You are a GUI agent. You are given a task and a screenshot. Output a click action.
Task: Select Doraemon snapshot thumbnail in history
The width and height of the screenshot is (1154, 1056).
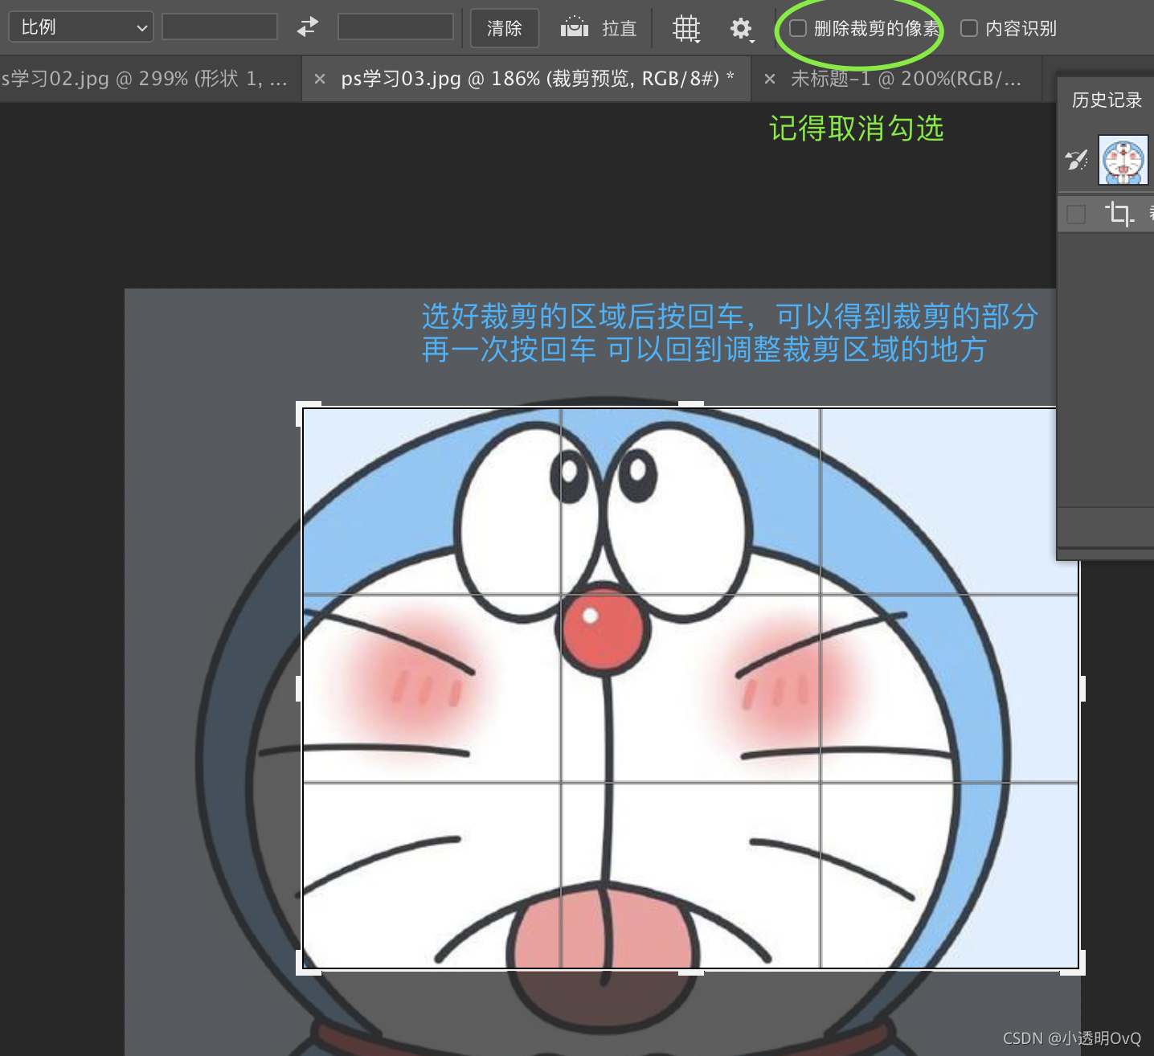click(1123, 160)
